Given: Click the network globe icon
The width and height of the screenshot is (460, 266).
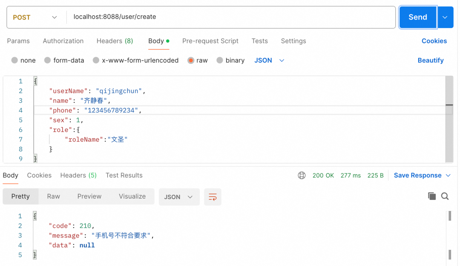Looking at the screenshot, I should point(302,175).
